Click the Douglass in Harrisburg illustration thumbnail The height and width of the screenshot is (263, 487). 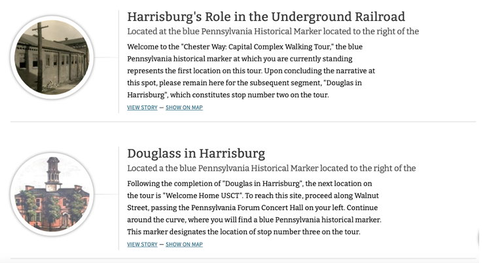click(52, 194)
